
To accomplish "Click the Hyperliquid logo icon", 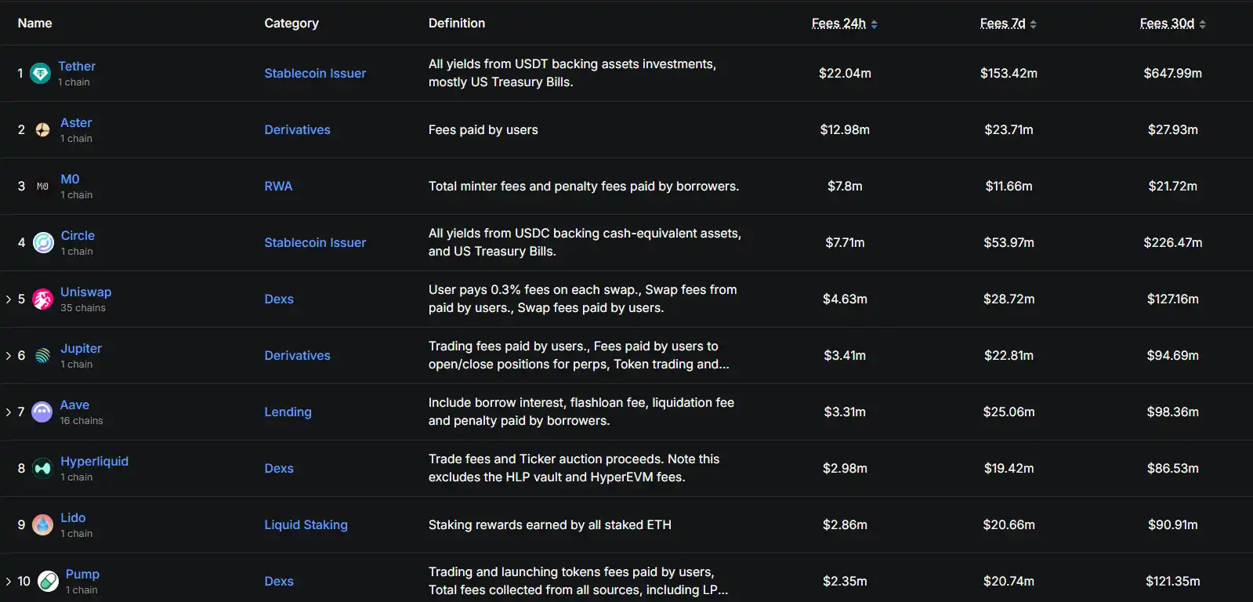I will coord(43,469).
